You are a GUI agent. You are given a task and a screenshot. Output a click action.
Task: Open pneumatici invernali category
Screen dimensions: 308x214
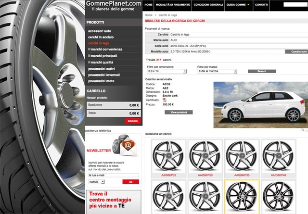pyautogui.click(x=104, y=75)
